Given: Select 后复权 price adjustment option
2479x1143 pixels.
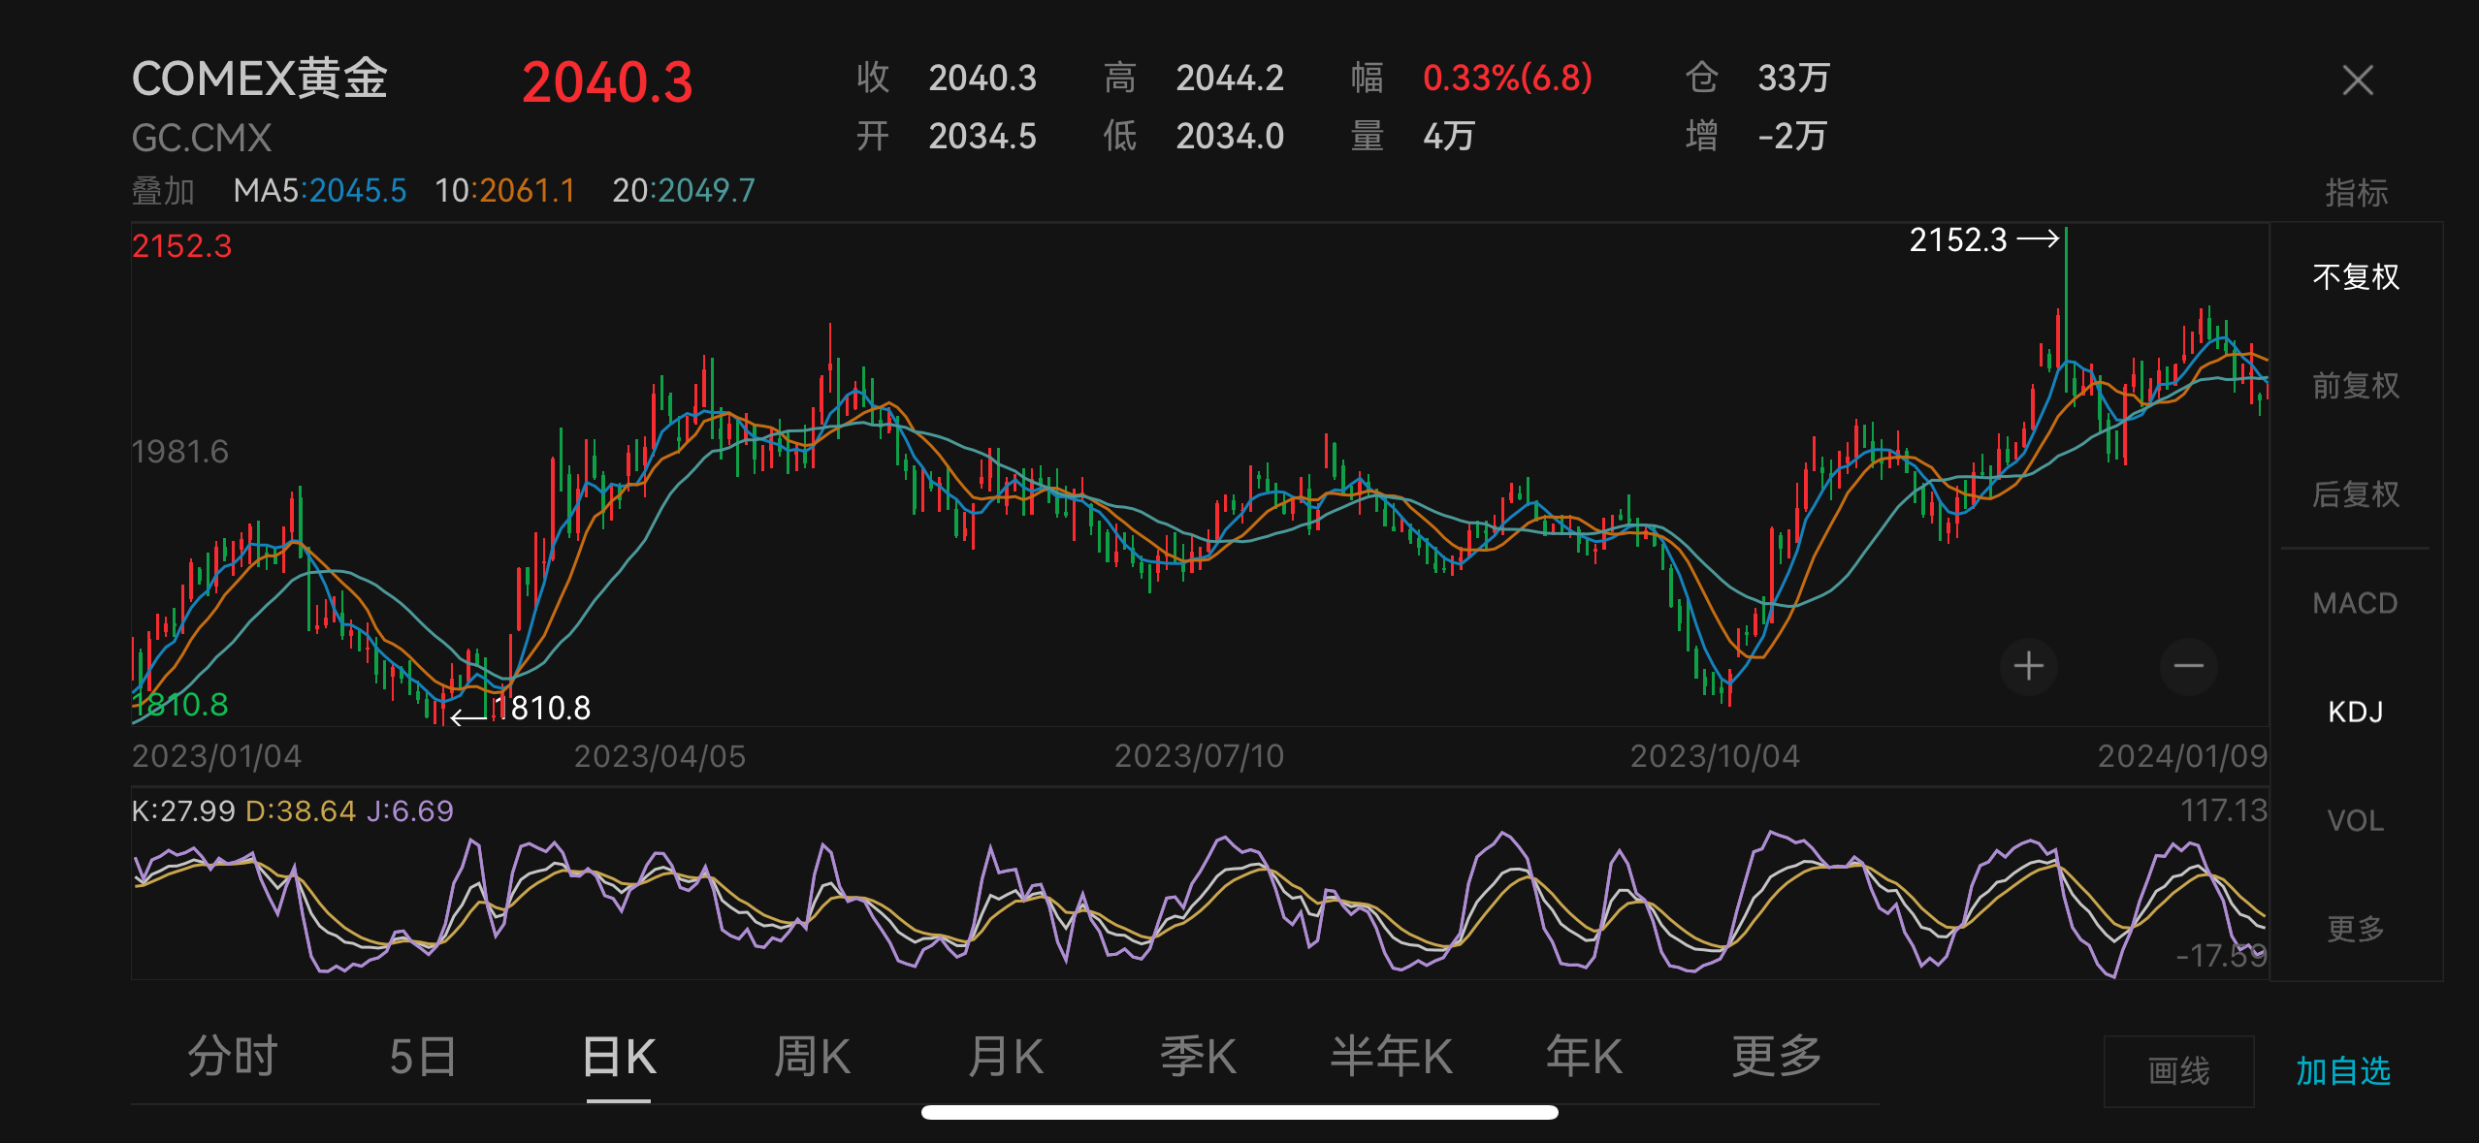Looking at the screenshot, I should (2355, 494).
